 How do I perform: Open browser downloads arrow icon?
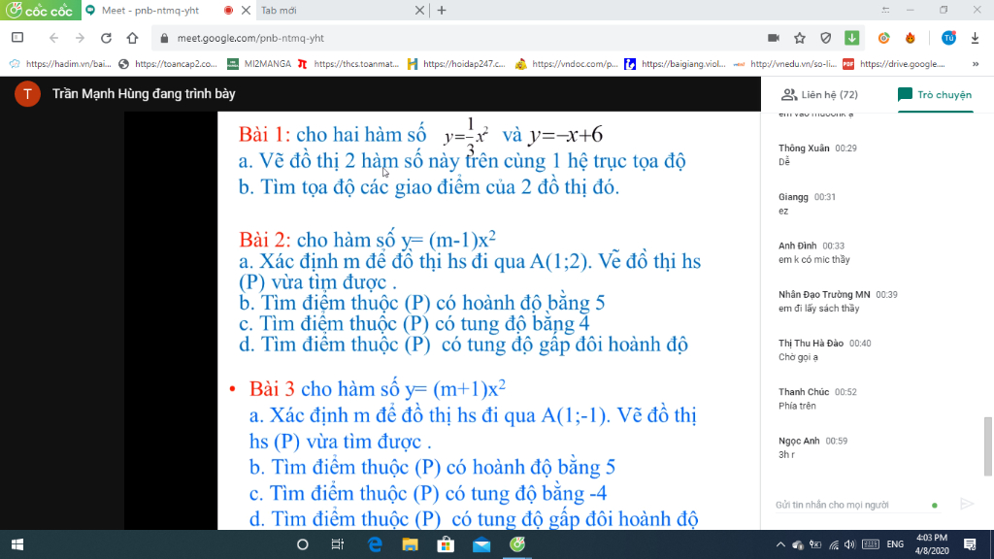[975, 38]
